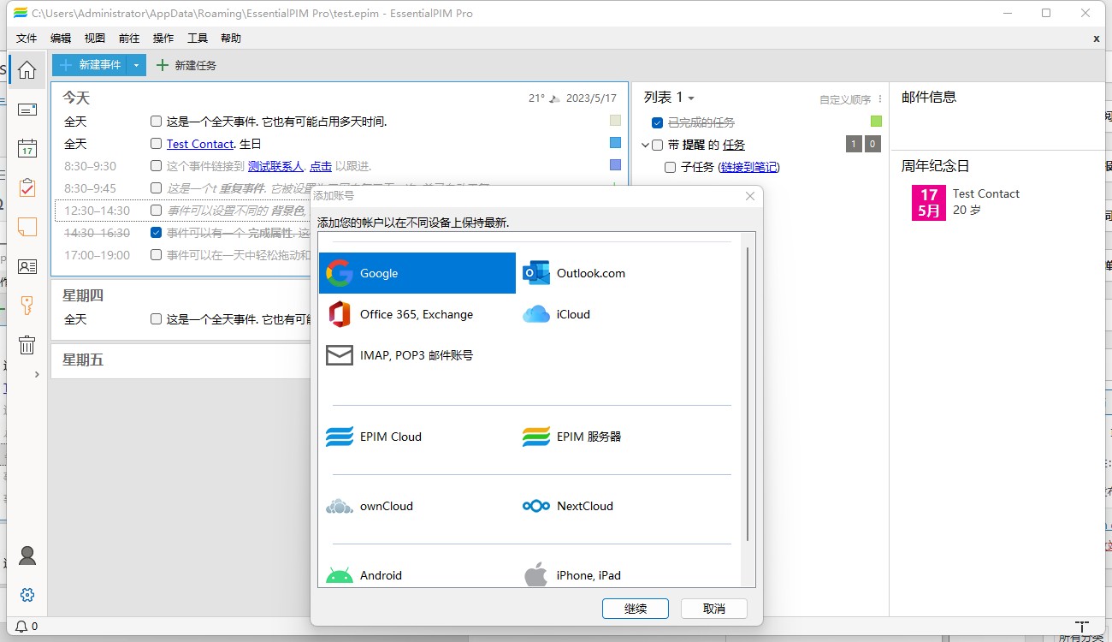Open the Mail module in sidebar
1112x642 pixels.
[27, 110]
